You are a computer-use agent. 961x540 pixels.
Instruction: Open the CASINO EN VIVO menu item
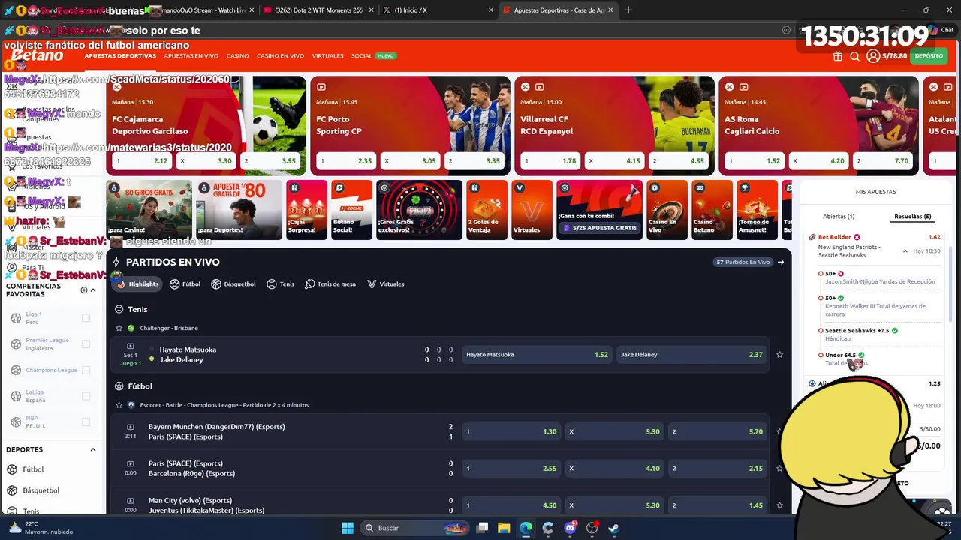(x=280, y=56)
